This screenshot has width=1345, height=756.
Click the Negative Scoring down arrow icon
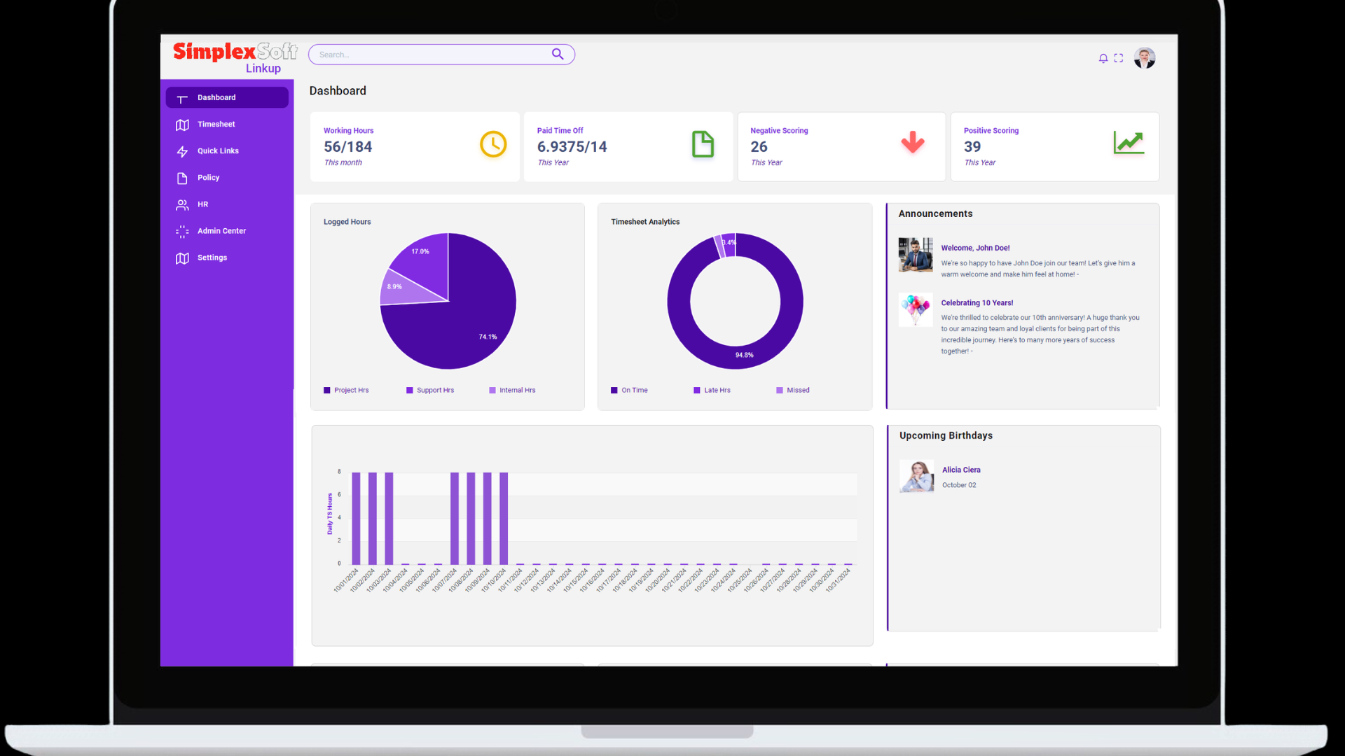pos(913,143)
